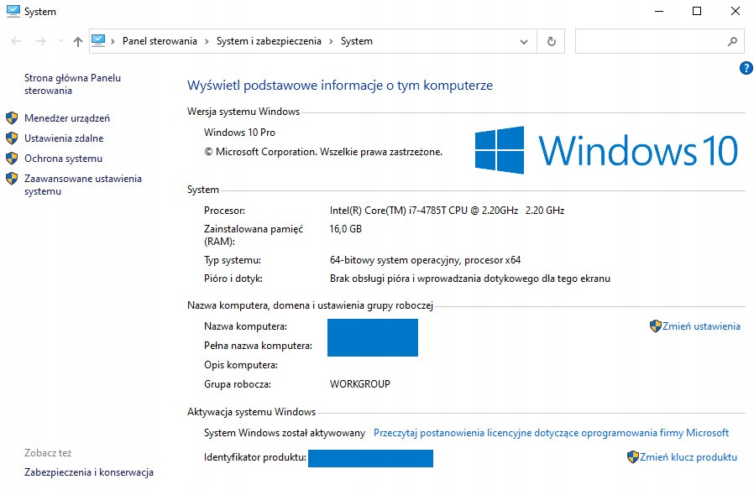Click System Windows został aktywowany text
Image resolution: width=754 pixels, height=495 pixels.
pos(285,433)
